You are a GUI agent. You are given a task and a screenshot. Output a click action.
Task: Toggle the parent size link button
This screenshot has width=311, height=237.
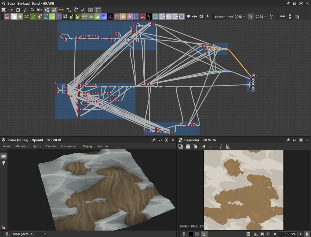(250, 17)
